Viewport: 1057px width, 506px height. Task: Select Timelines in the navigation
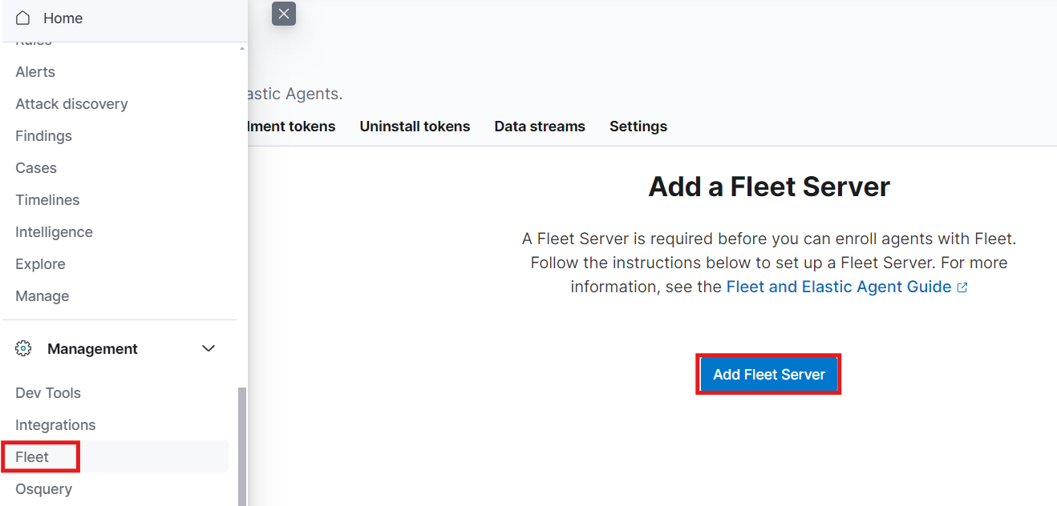pyautogui.click(x=47, y=200)
